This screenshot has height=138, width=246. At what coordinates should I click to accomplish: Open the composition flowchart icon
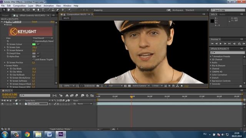(x=177, y=86)
